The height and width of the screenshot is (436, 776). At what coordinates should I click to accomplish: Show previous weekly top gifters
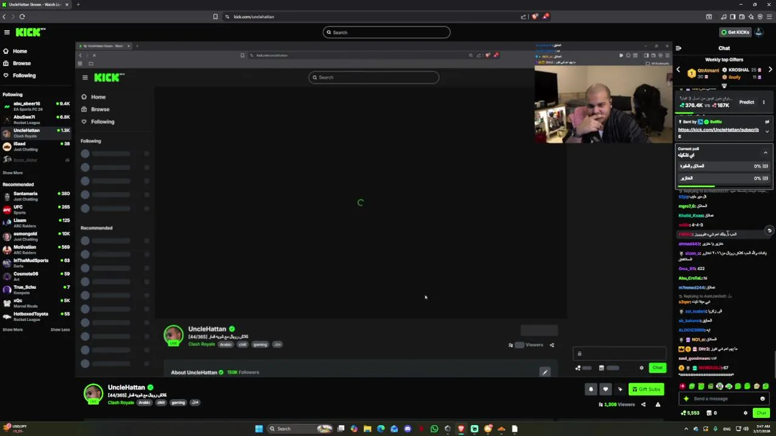pos(678,70)
